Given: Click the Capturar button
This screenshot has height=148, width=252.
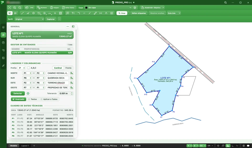Looking at the screenshot, I should coord(51,19).
